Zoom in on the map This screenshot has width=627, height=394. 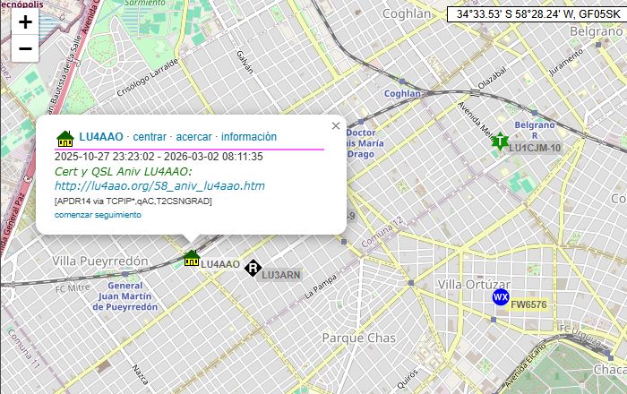point(25,22)
